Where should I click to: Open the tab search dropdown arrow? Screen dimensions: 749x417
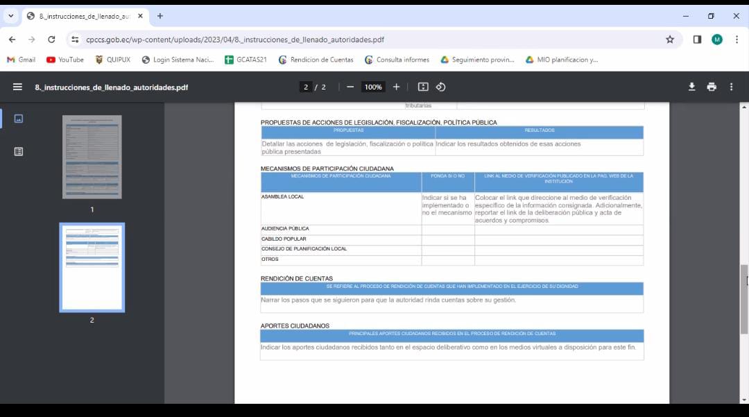coord(10,16)
